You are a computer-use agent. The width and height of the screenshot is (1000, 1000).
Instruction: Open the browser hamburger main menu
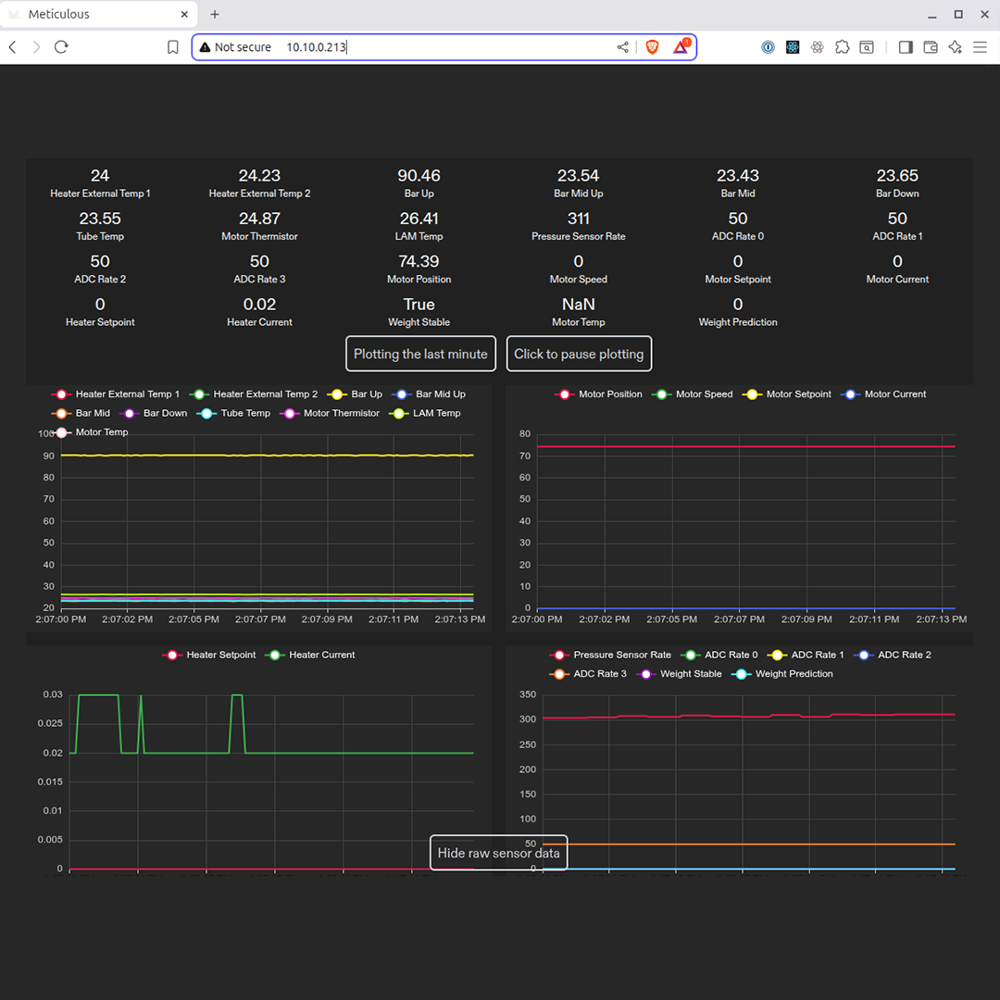coord(980,47)
